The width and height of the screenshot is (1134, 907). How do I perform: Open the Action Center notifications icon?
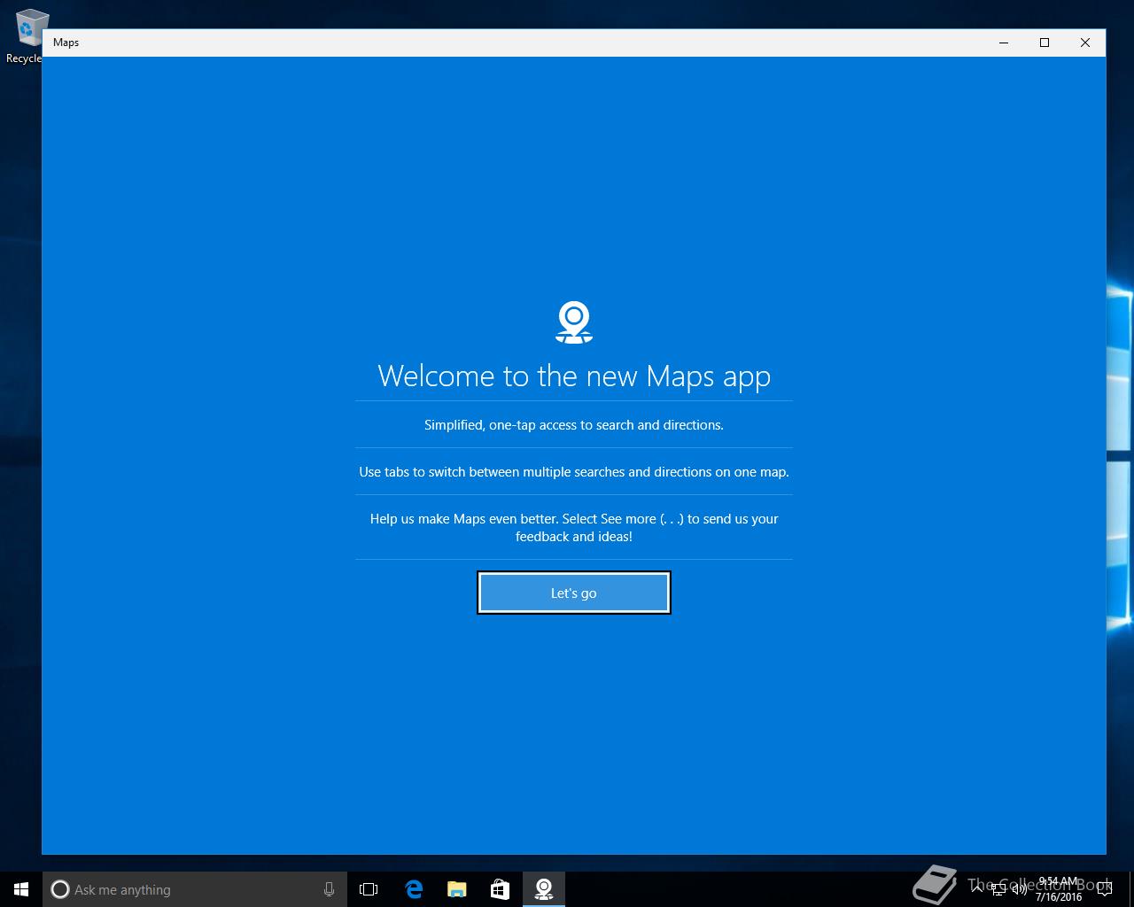click(x=1105, y=889)
